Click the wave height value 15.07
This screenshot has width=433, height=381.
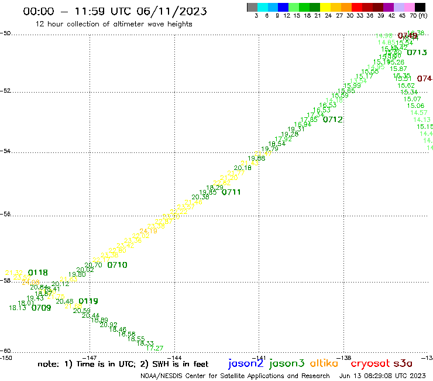point(413,99)
